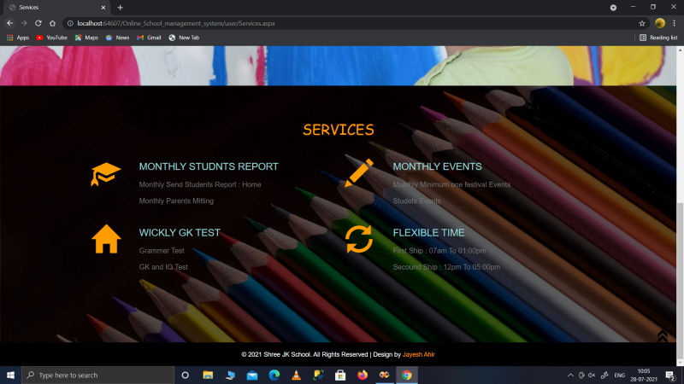
Task: Click the Jayesh Ahir footer link
Action: point(418,354)
